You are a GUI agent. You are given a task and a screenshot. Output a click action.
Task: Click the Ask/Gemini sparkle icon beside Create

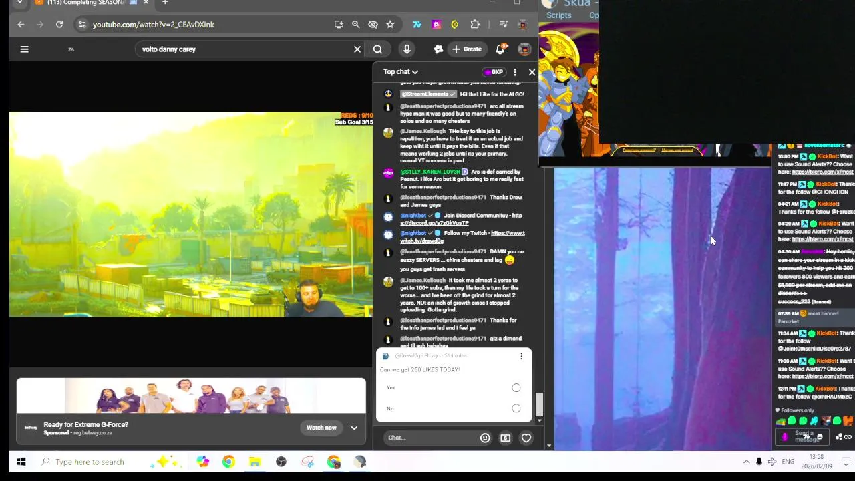pos(438,49)
